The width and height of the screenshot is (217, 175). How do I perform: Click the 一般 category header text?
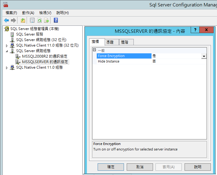click(x=101, y=51)
